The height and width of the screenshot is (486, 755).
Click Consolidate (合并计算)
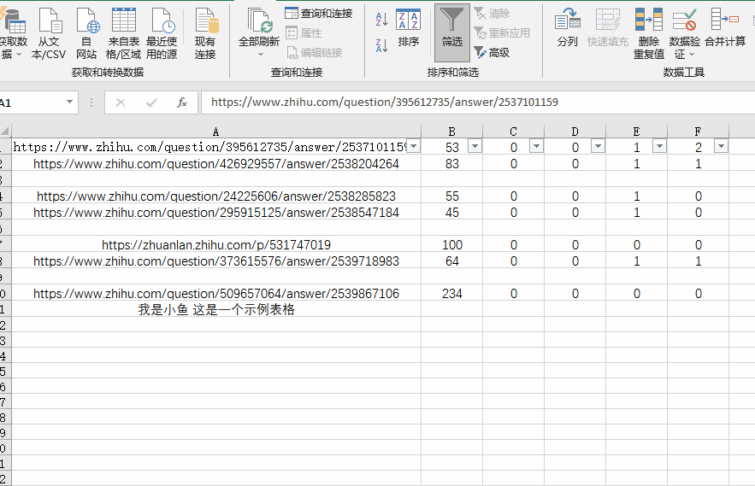(x=725, y=28)
